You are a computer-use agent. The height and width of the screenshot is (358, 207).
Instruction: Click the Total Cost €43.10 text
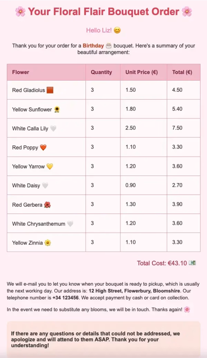[161, 263]
